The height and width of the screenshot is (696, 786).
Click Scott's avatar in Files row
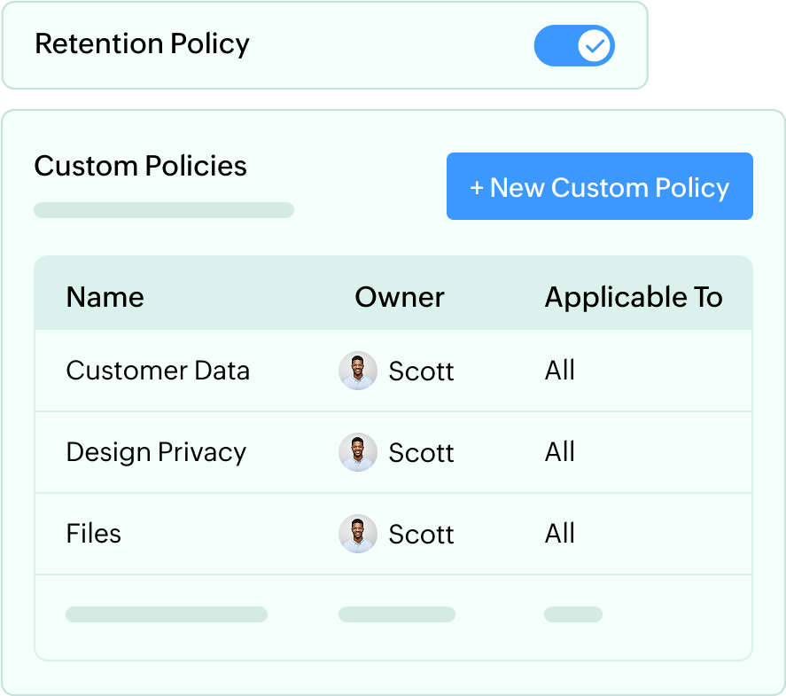coord(358,534)
